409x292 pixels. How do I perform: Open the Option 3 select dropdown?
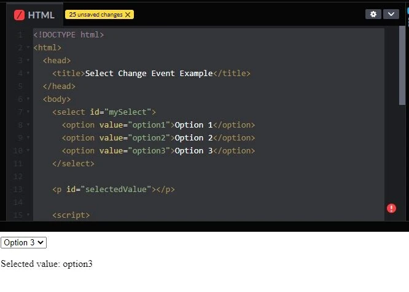coord(23,243)
